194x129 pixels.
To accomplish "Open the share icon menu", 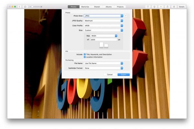I will (x=167, y=7).
